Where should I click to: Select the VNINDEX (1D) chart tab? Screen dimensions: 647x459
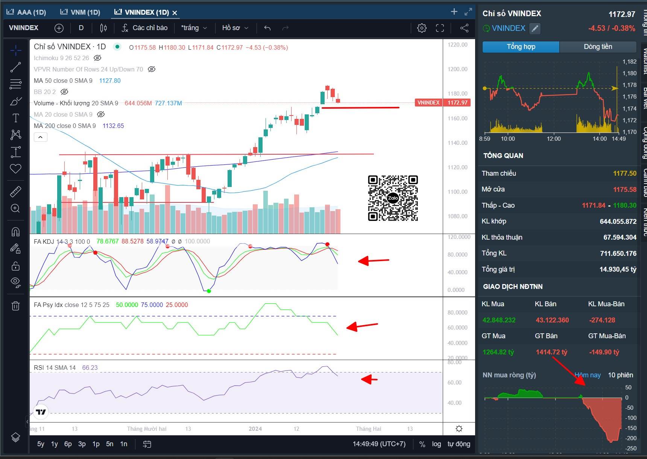click(x=142, y=12)
